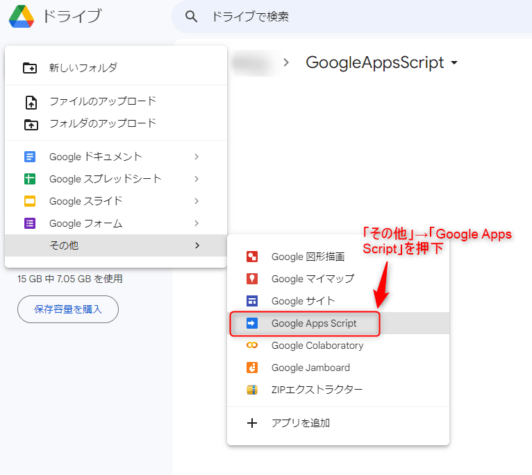
Task: Click the Google Sheets green icon
Action: [30, 179]
